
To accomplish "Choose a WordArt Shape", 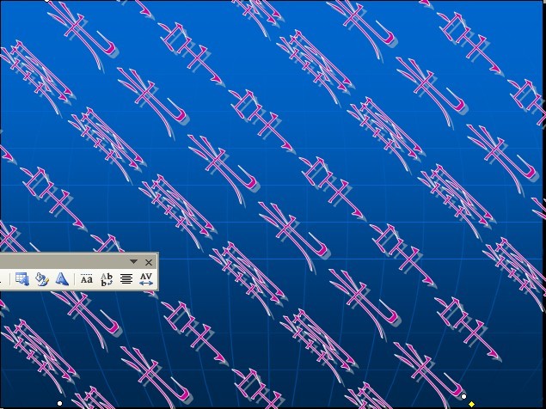I will point(62,278).
